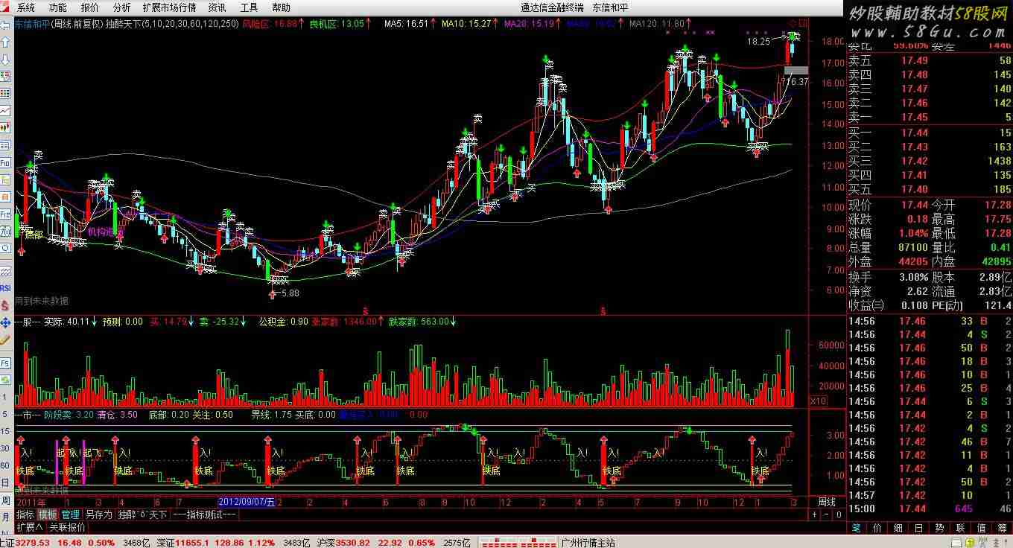This screenshot has width=1013, height=548.
Task: Click the four-way move arrows icon in sidebar
Action: tap(5, 324)
